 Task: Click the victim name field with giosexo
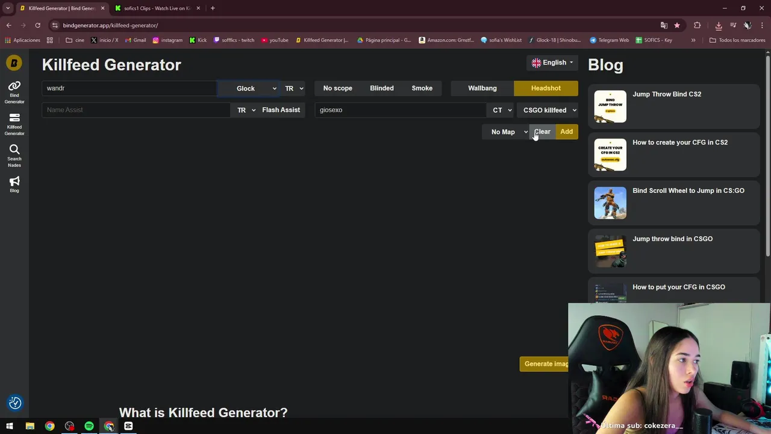[401, 110]
